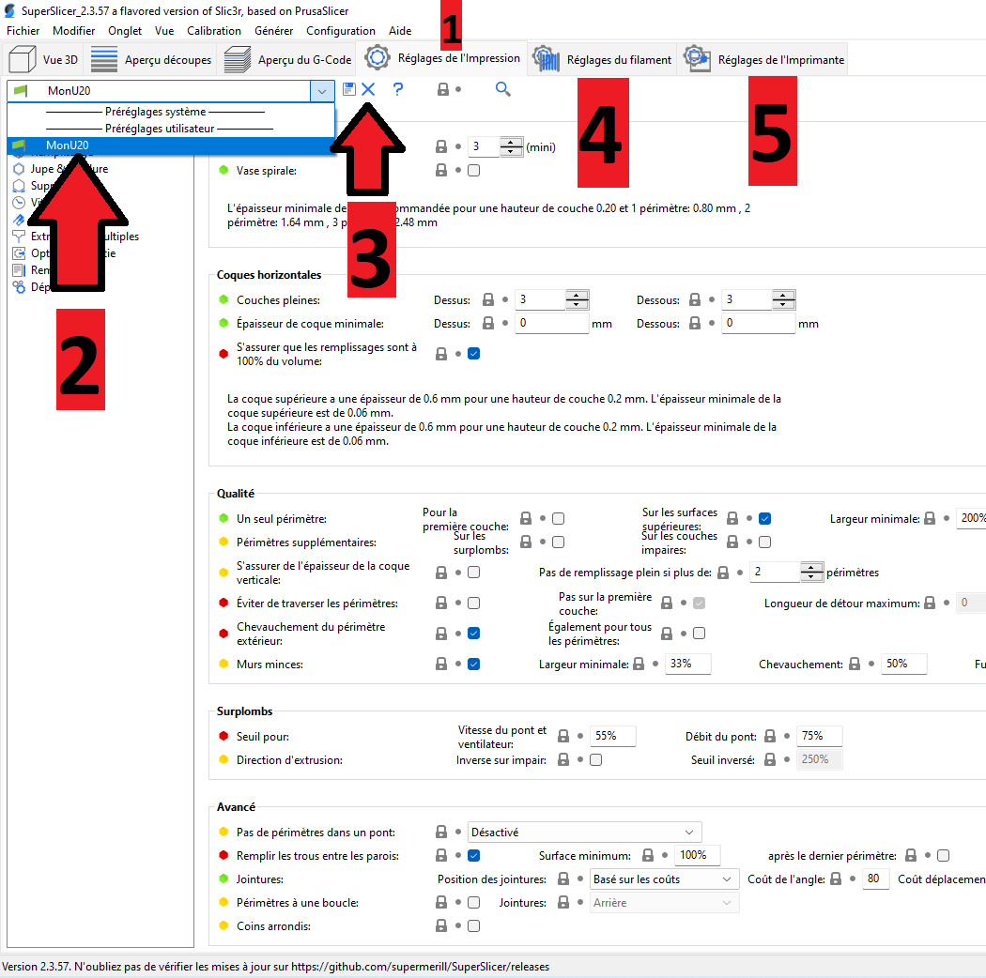Open the Vue menu
The image size is (986, 978).
164,31
